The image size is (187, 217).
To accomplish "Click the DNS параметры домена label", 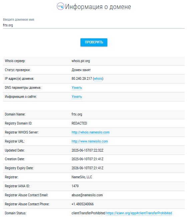I will click(23, 87).
